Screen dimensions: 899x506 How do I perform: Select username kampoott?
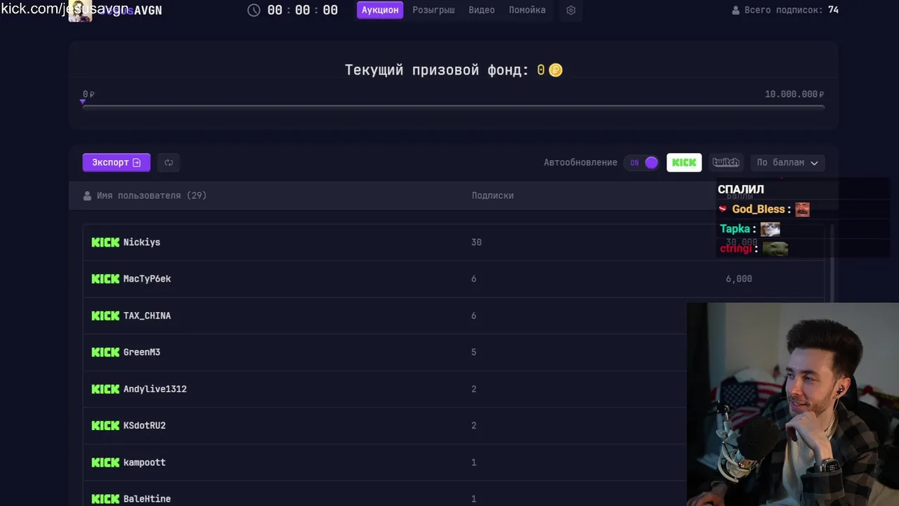pyautogui.click(x=145, y=462)
